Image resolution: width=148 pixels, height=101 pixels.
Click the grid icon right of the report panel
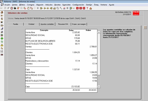click(x=145, y=27)
